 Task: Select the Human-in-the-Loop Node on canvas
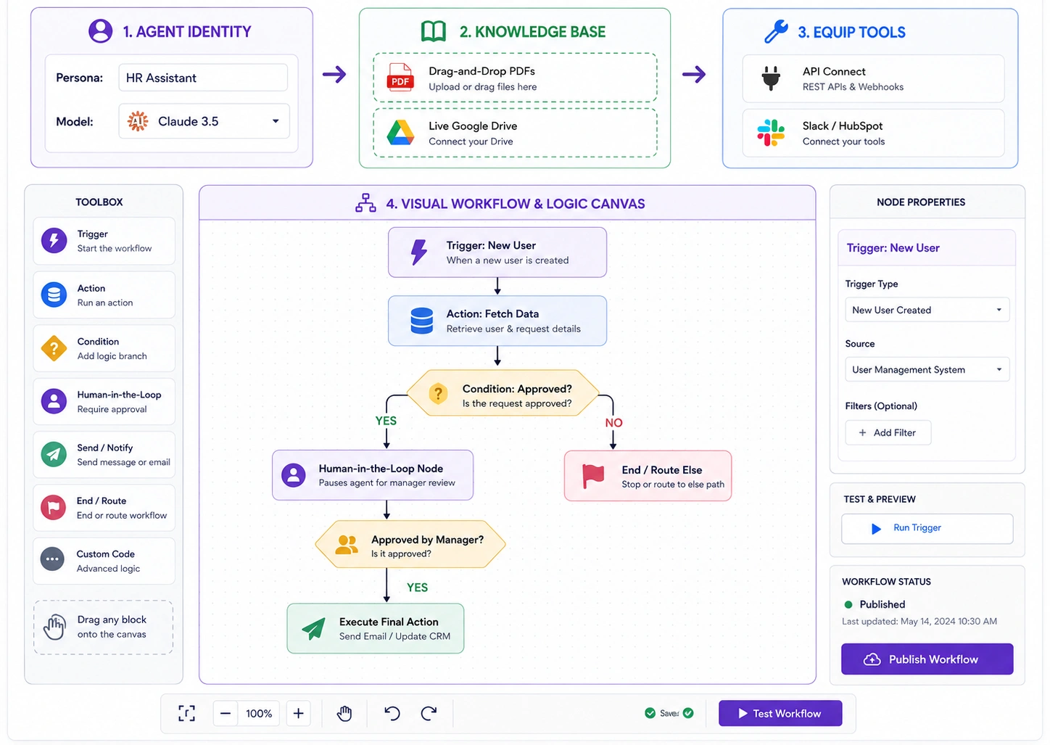pos(373,475)
